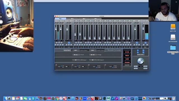Click the channel 1 fader handle
The image size is (179, 101).
(56, 29)
